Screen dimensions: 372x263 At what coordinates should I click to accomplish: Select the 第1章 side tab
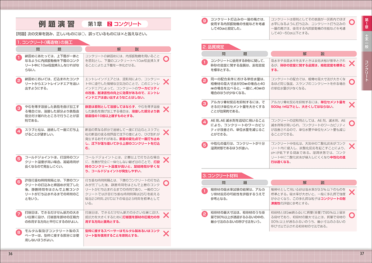367,23
